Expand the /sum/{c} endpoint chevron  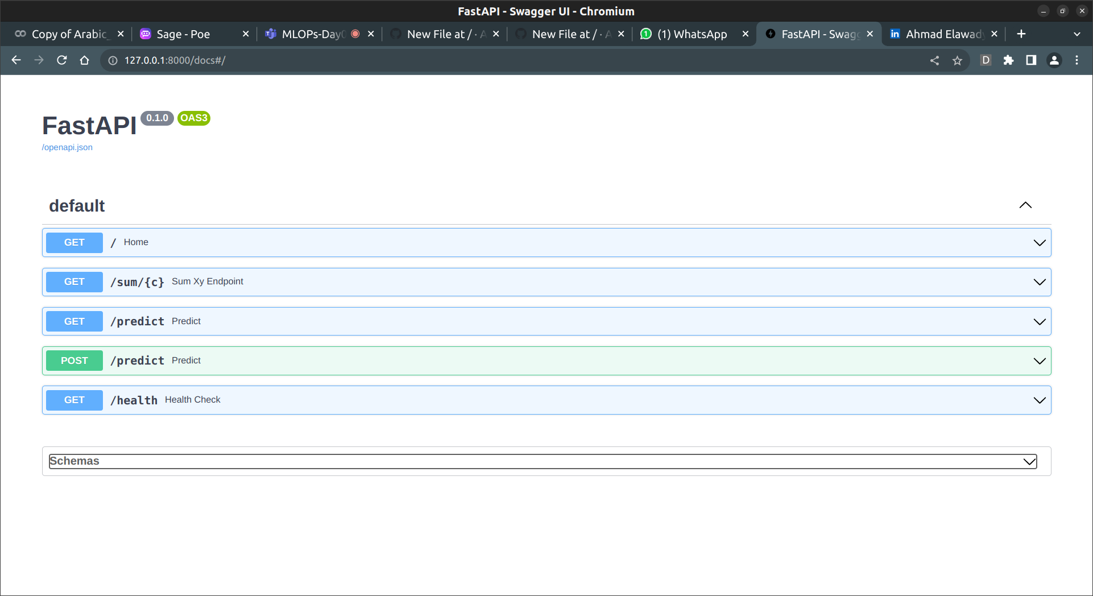tap(1040, 282)
